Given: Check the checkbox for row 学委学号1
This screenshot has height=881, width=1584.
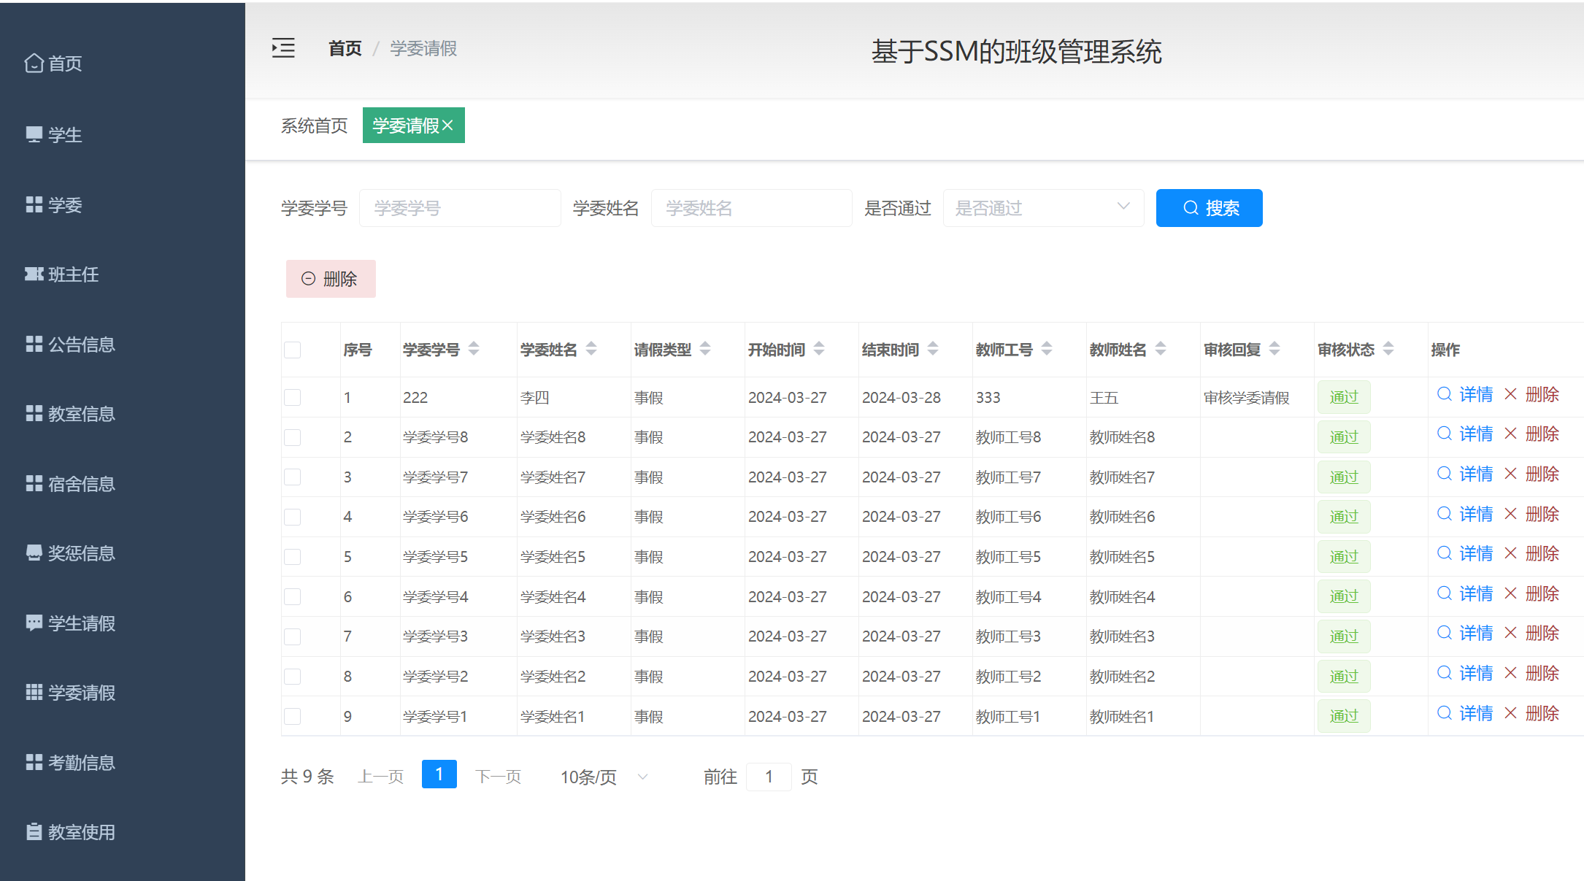Looking at the screenshot, I should coord(293,716).
